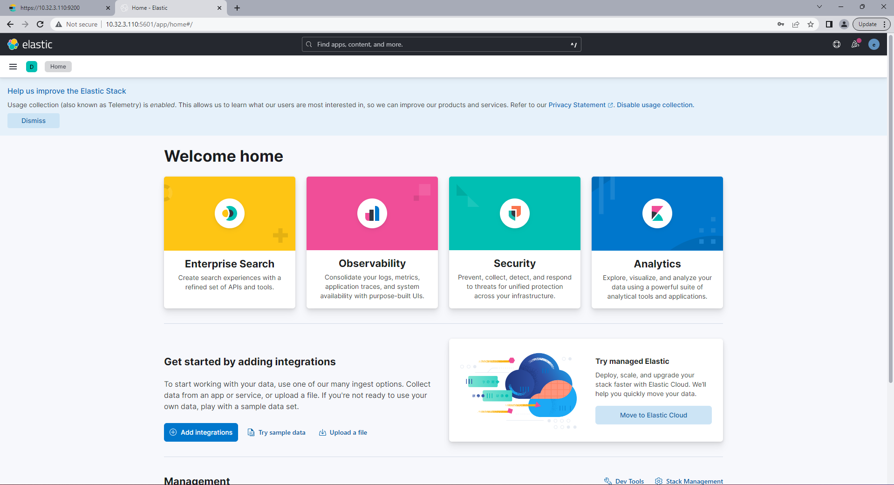
Task: Open the green D space selector
Action: (32, 67)
